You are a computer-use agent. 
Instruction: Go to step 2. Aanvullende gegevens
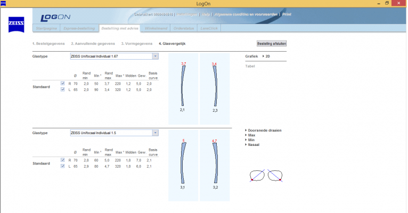(93, 44)
